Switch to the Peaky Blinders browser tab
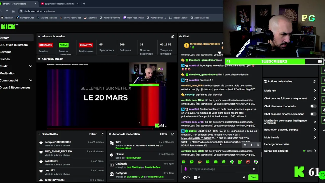 tap(59, 4)
